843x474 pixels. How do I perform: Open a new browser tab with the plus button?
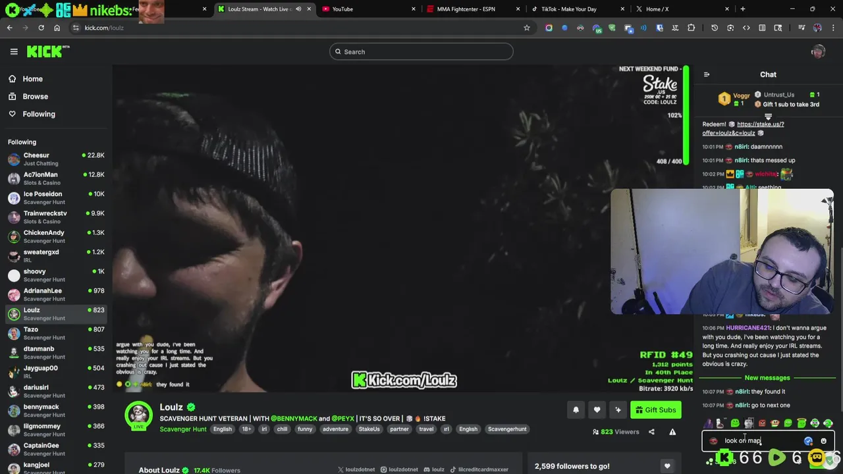(743, 9)
